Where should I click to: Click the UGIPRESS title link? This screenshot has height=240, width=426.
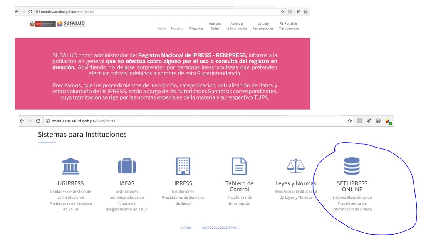click(71, 183)
